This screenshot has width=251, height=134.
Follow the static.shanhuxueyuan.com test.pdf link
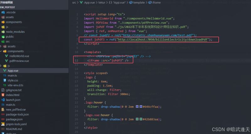point(158,35)
